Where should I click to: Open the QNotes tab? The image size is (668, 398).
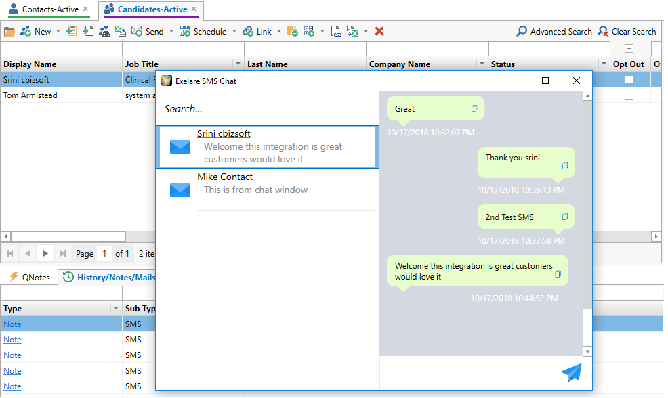(30, 277)
